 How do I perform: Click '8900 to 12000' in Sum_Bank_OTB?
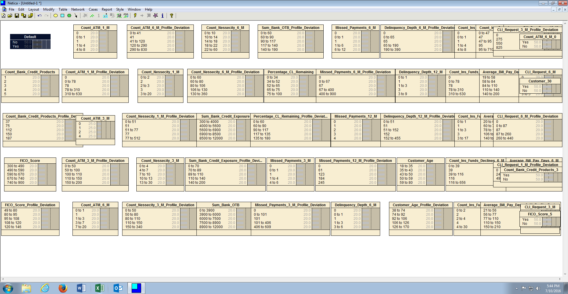tap(211, 227)
